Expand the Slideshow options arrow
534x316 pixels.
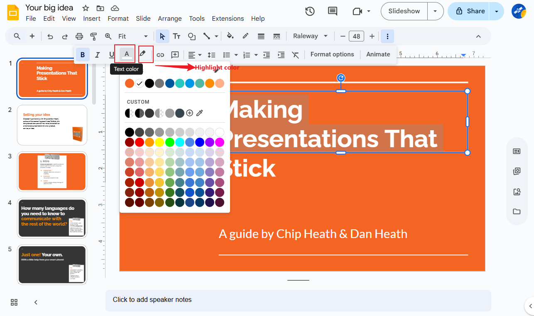tap(435, 11)
